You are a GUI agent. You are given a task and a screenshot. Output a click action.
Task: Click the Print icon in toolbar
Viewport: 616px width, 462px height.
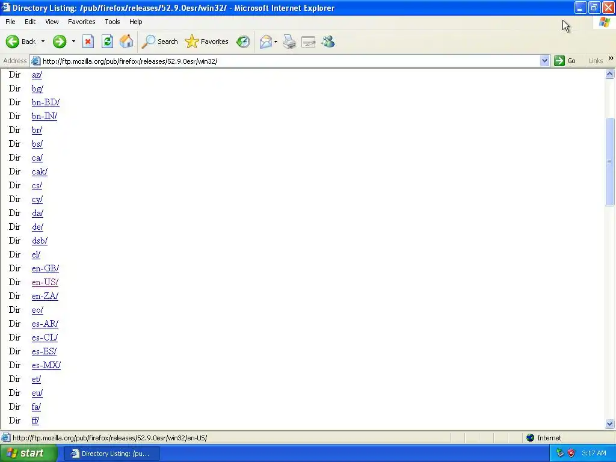tap(289, 42)
